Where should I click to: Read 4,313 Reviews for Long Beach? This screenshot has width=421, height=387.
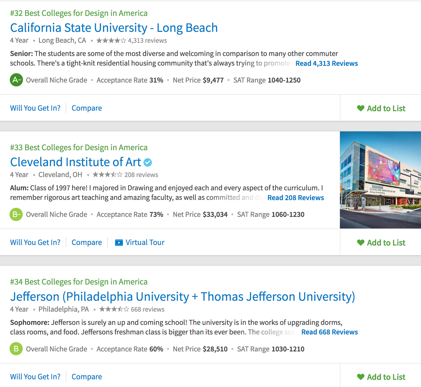pyautogui.click(x=327, y=63)
